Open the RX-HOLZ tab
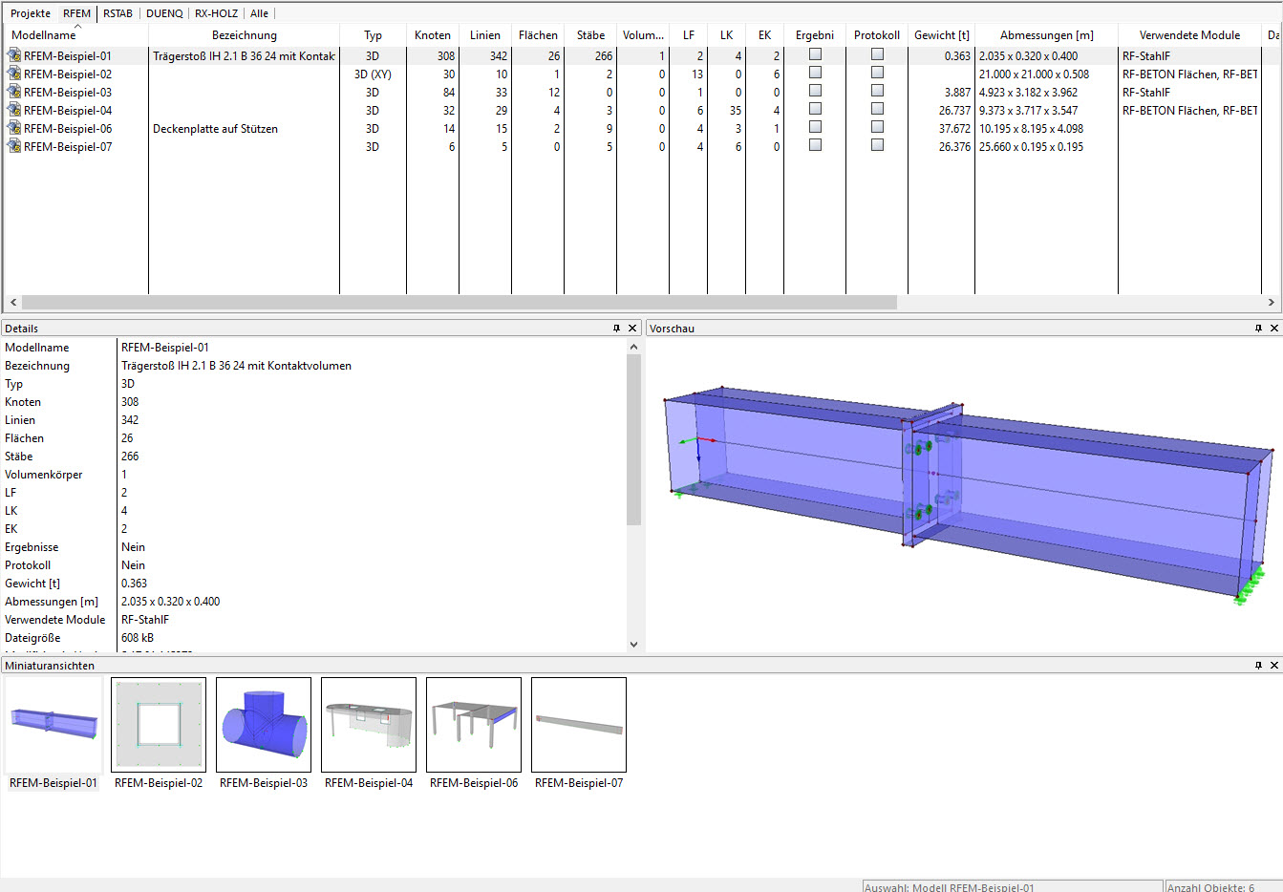This screenshot has width=1283, height=892. pyautogui.click(x=217, y=13)
